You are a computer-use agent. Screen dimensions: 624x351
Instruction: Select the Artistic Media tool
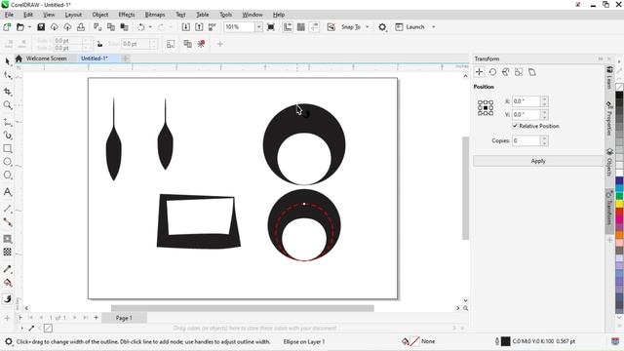(7, 136)
